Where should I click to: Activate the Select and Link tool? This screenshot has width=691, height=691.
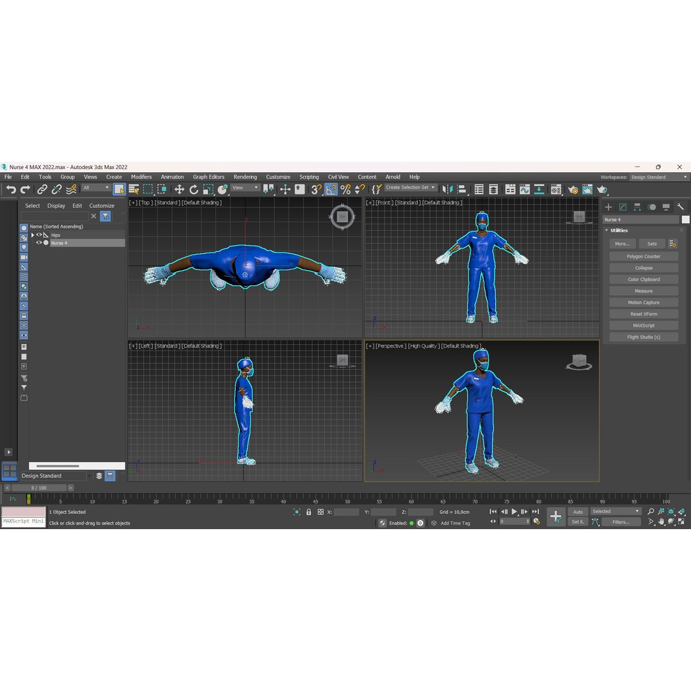(42, 189)
